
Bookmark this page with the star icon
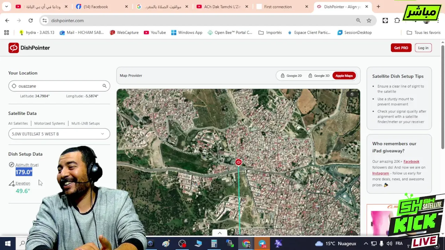click(x=369, y=20)
